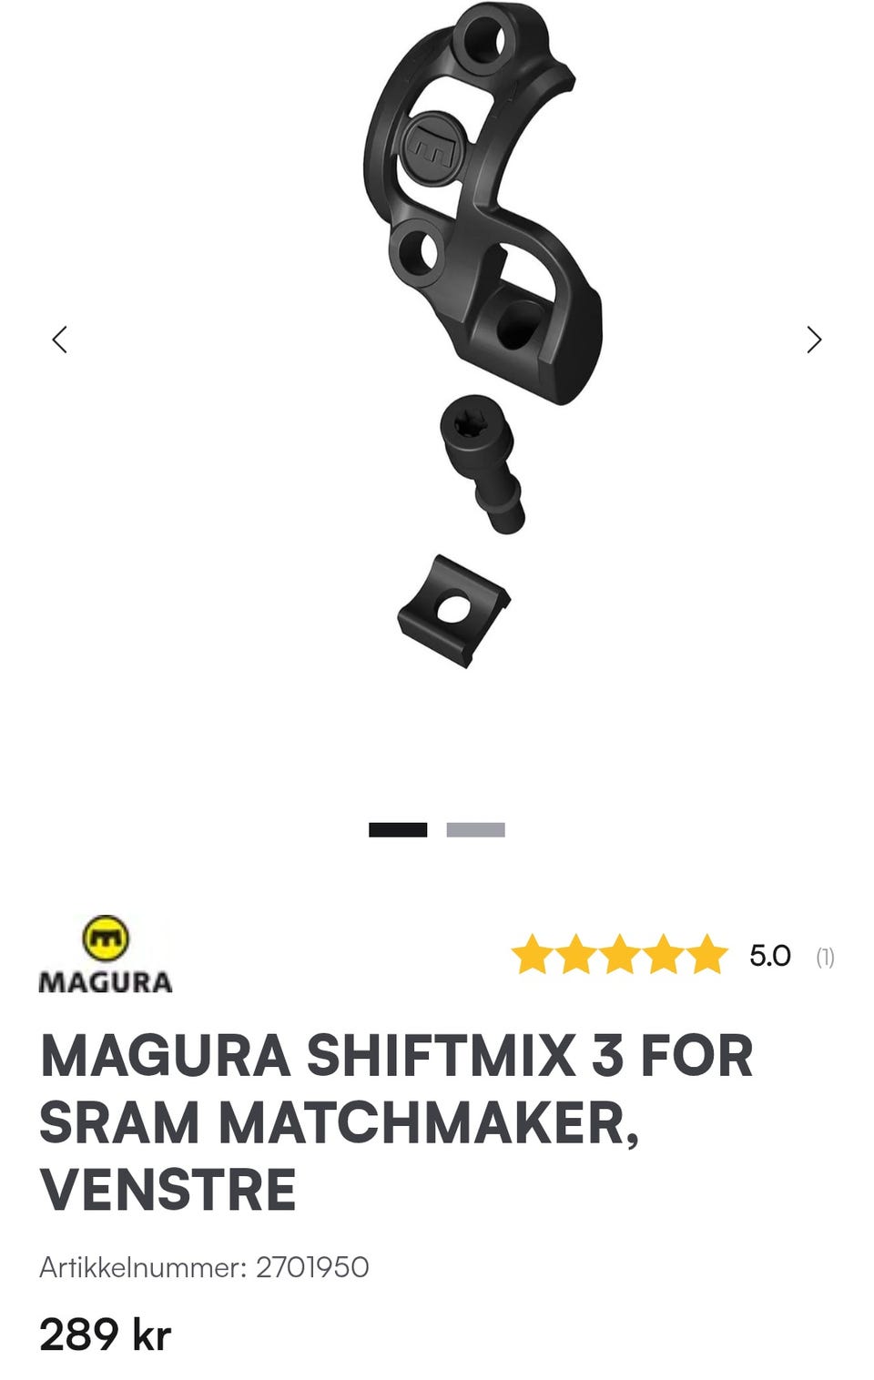The image size is (874, 1380).
Task: Select the Artikkelnummer 2701950 text
Action: tap(204, 1267)
